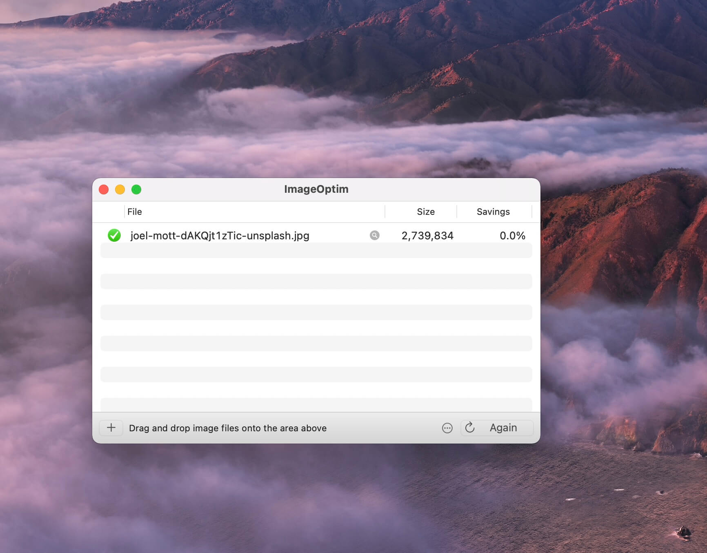Sort by the File column header
The image size is (707, 553).
point(255,212)
